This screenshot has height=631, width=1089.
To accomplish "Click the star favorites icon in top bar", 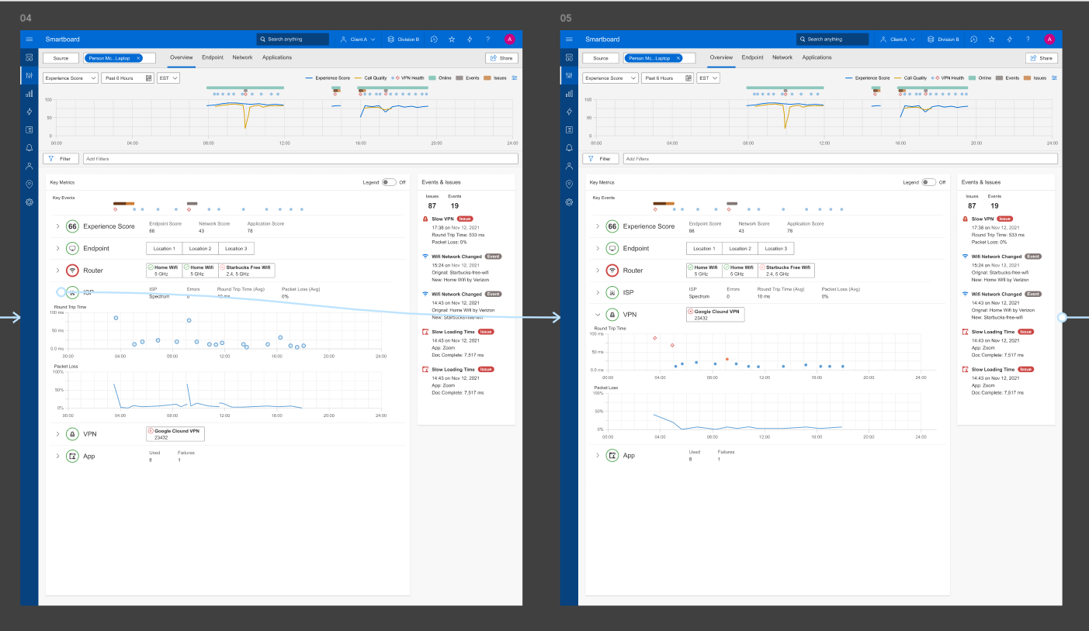I will (452, 39).
